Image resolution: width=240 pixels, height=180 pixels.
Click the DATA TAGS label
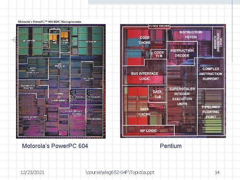pyautogui.click(x=74, y=41)
